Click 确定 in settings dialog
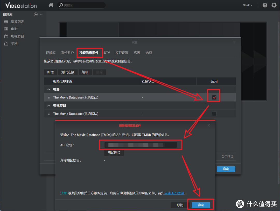280x211 pixels. click(x=226, y=169)
